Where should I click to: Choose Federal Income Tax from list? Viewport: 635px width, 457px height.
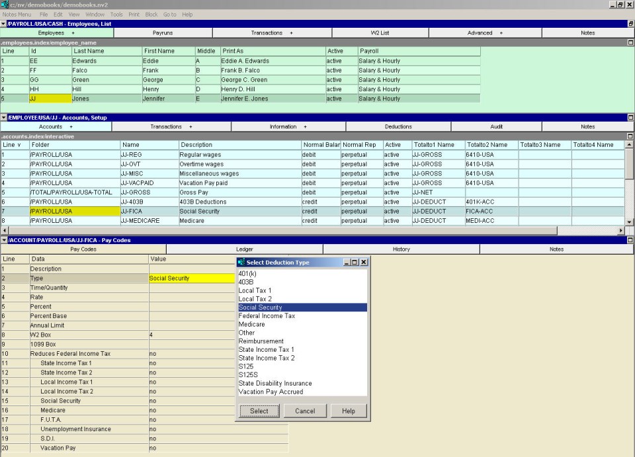(x=267, y=316)
